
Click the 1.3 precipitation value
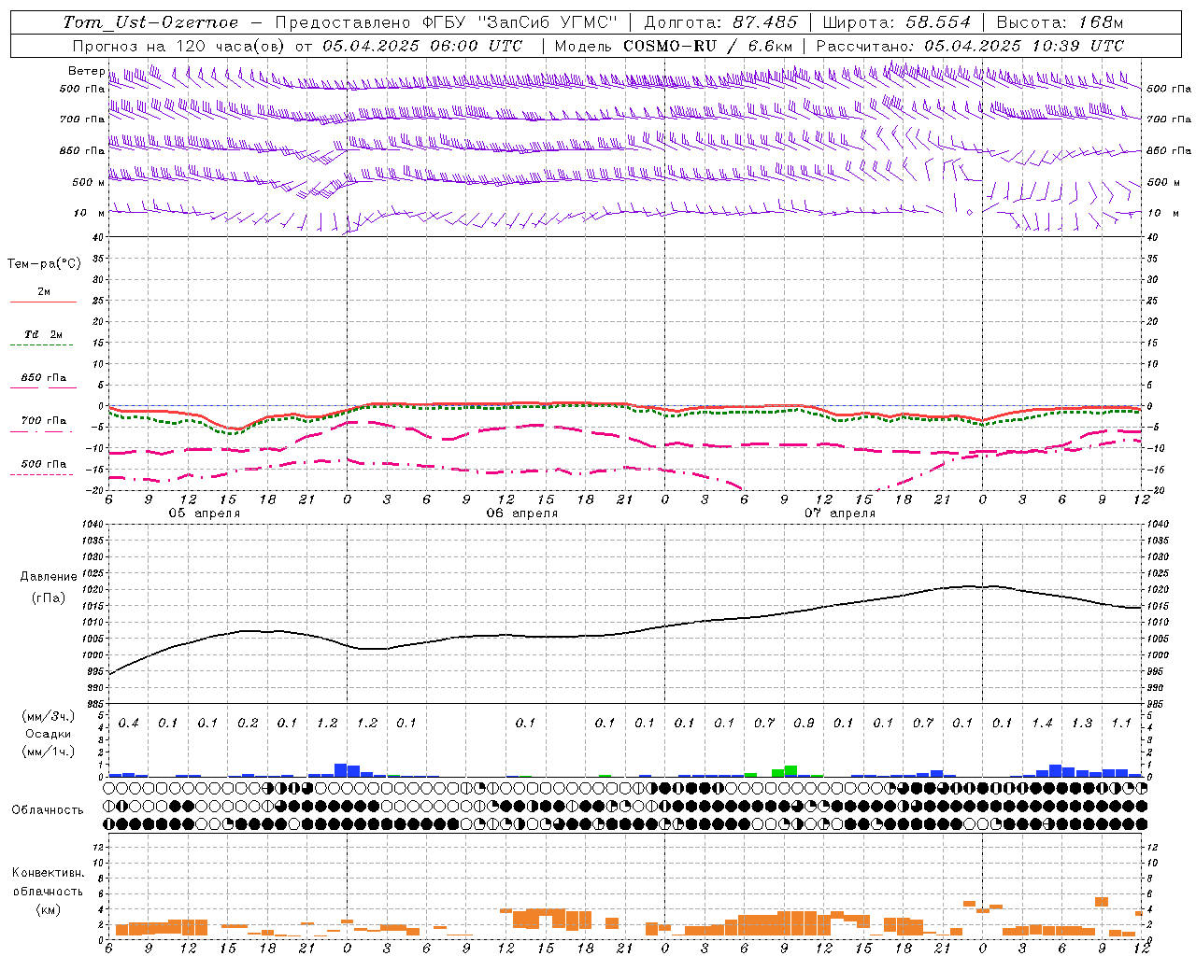tap(1082, 724)
